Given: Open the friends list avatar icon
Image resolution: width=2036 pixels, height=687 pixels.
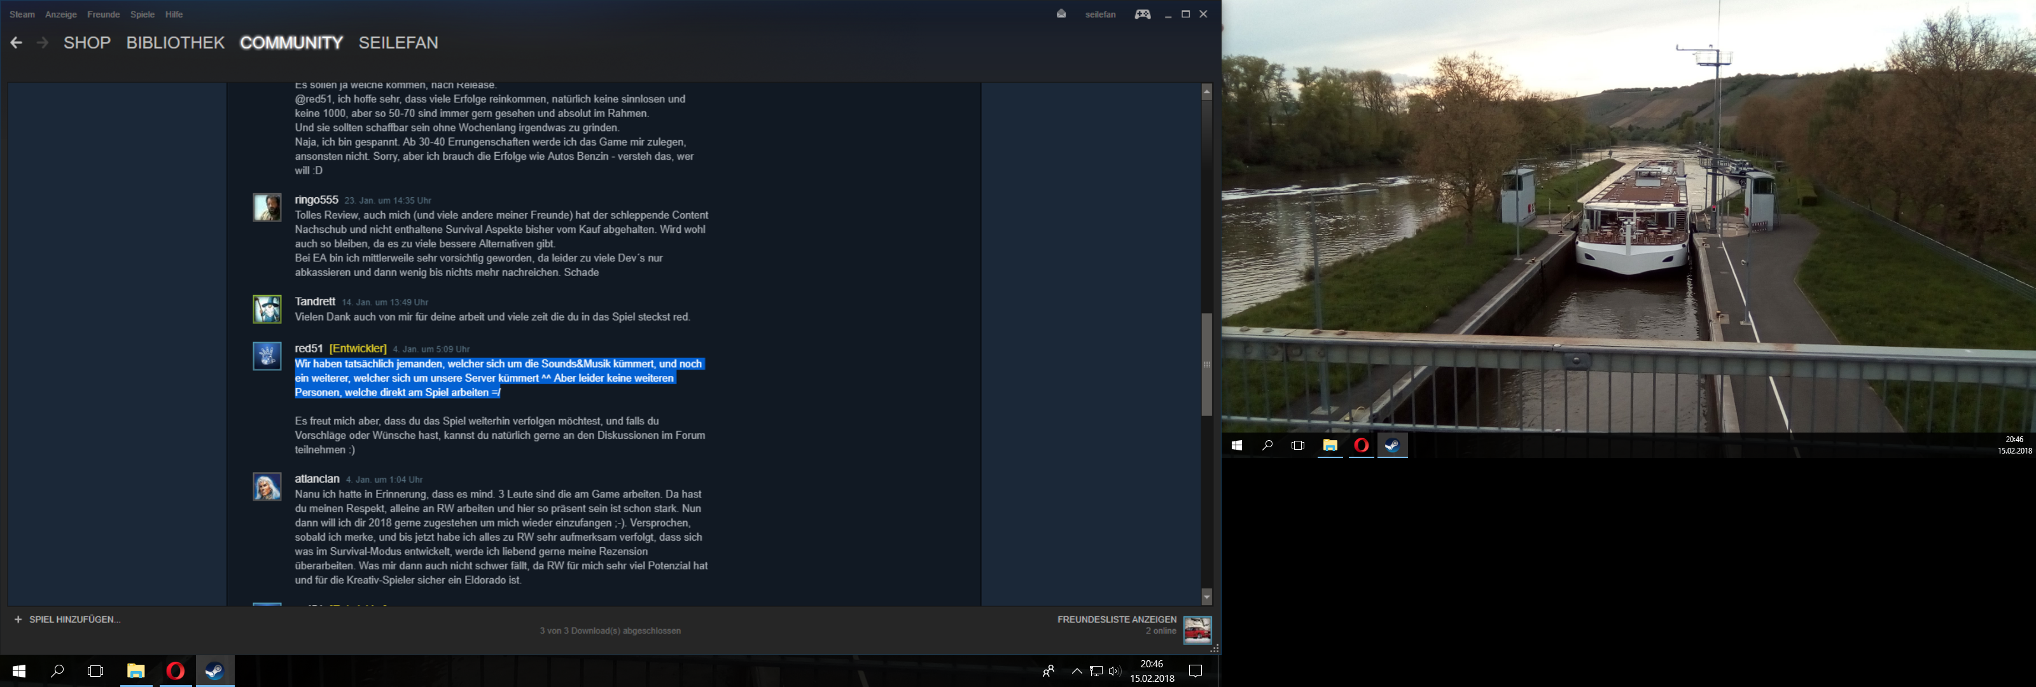Looking at the screenshot, I should coord(1197,630).
